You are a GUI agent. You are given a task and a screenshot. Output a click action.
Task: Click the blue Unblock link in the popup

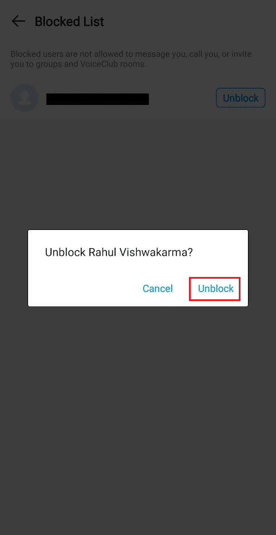[216, 288]
